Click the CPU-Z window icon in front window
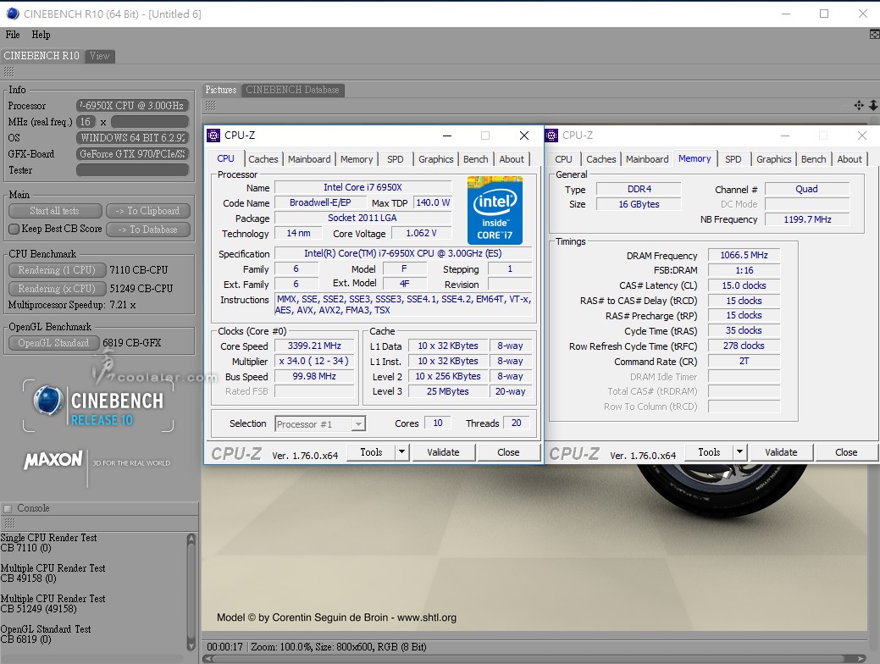 (213, 136)
